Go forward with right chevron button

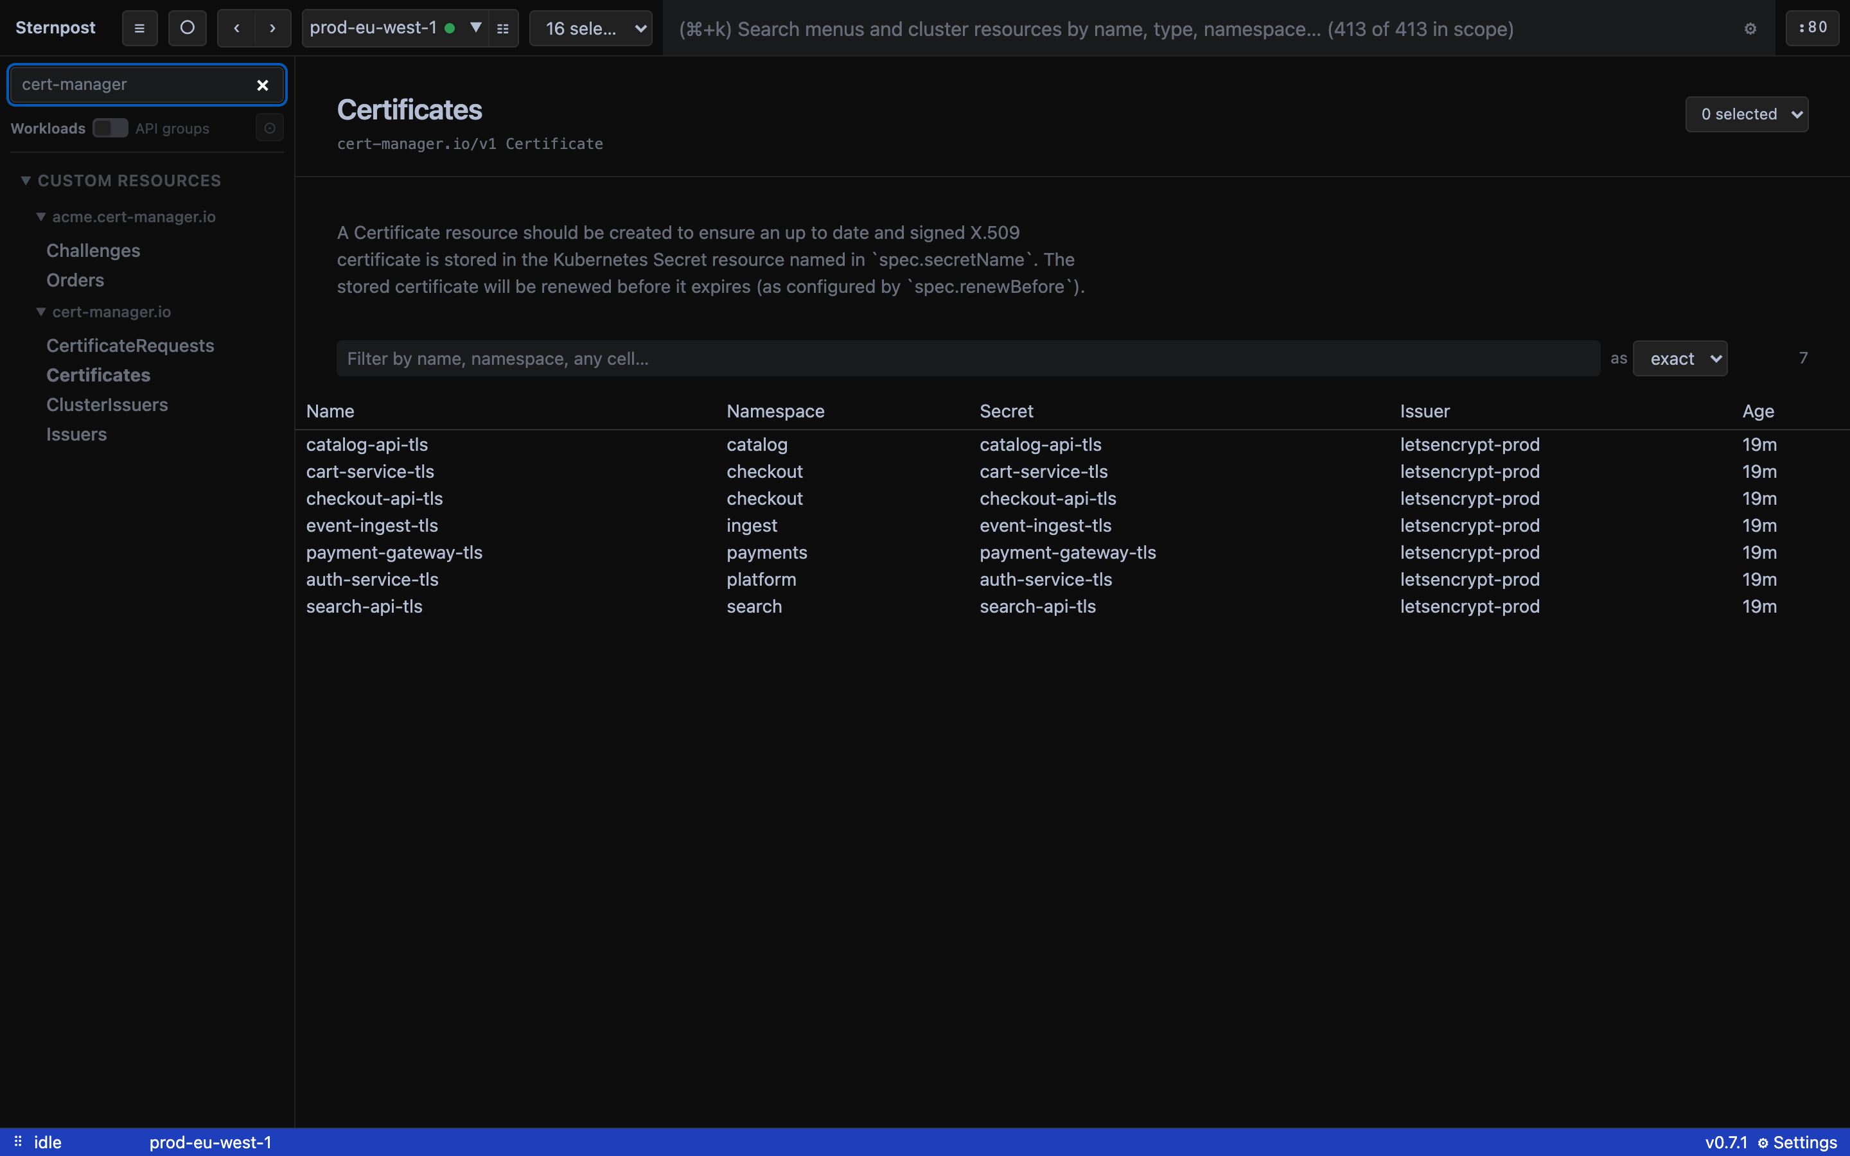pyautogui.click(x=273, y=28)
